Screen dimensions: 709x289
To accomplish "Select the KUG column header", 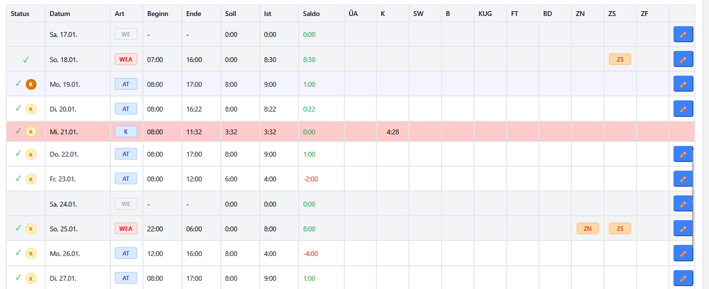I will 485,14.
